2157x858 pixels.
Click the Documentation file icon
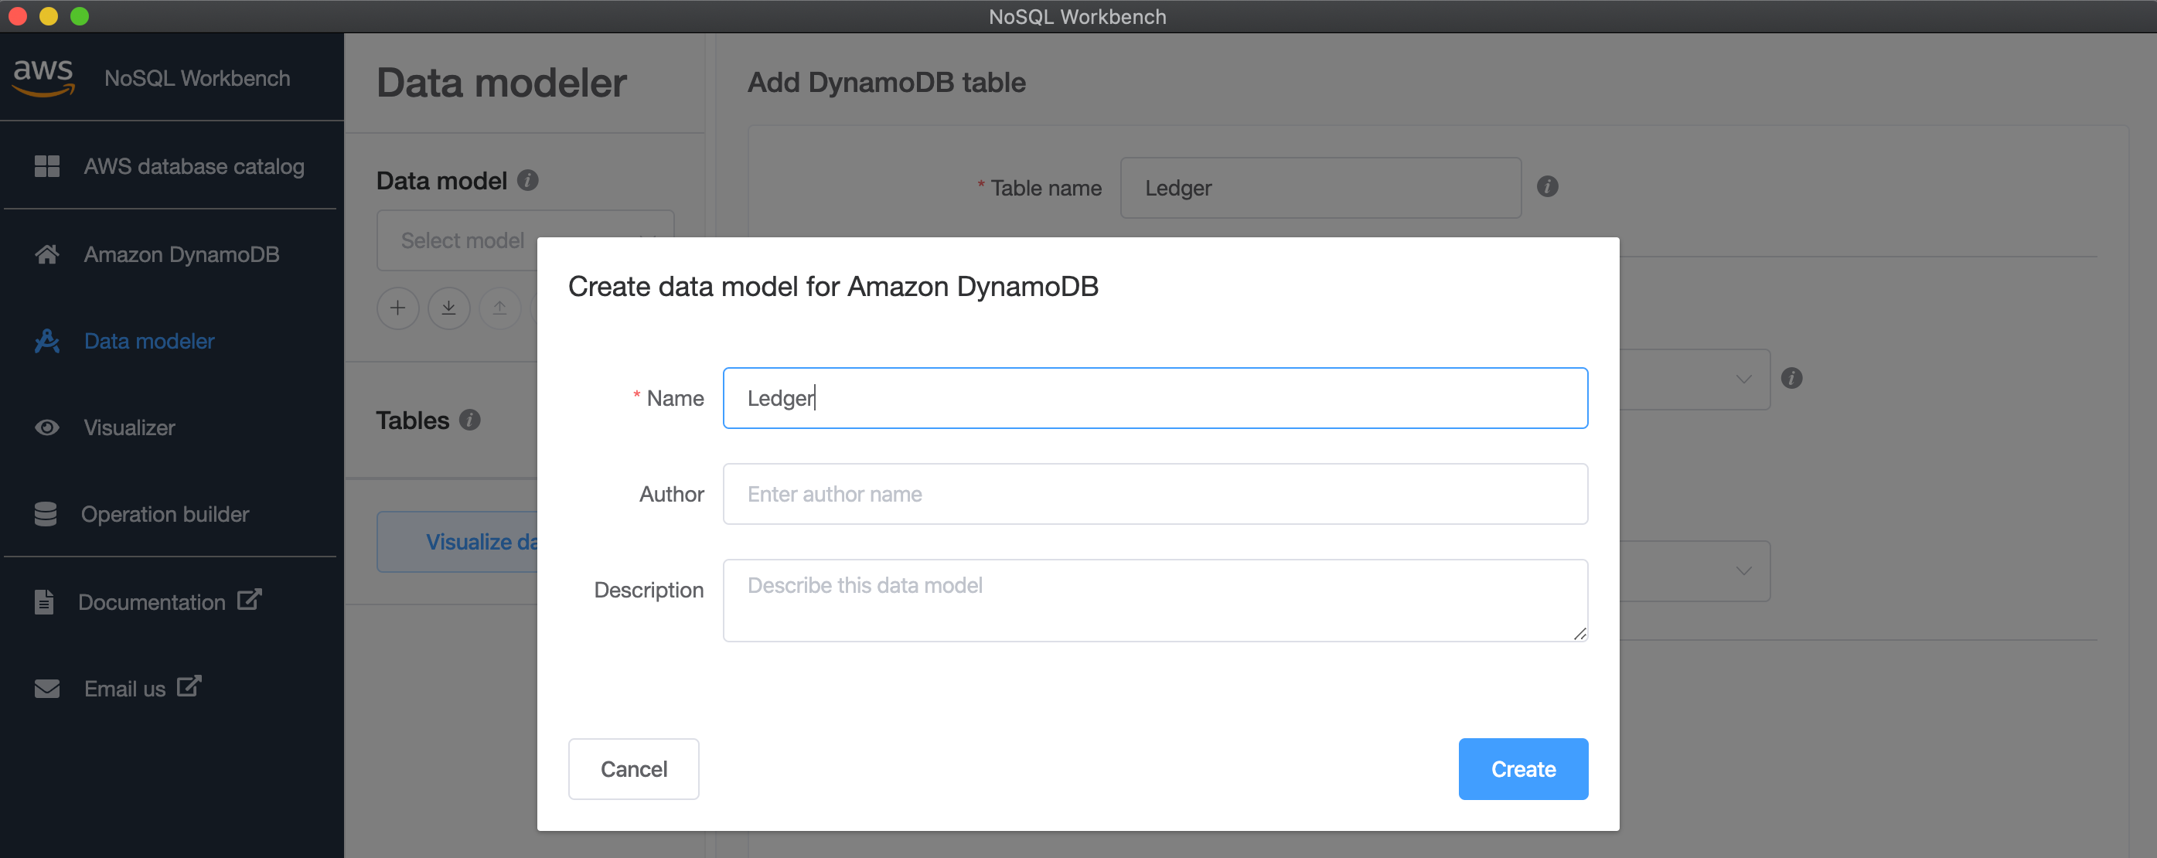click(44, 601)
